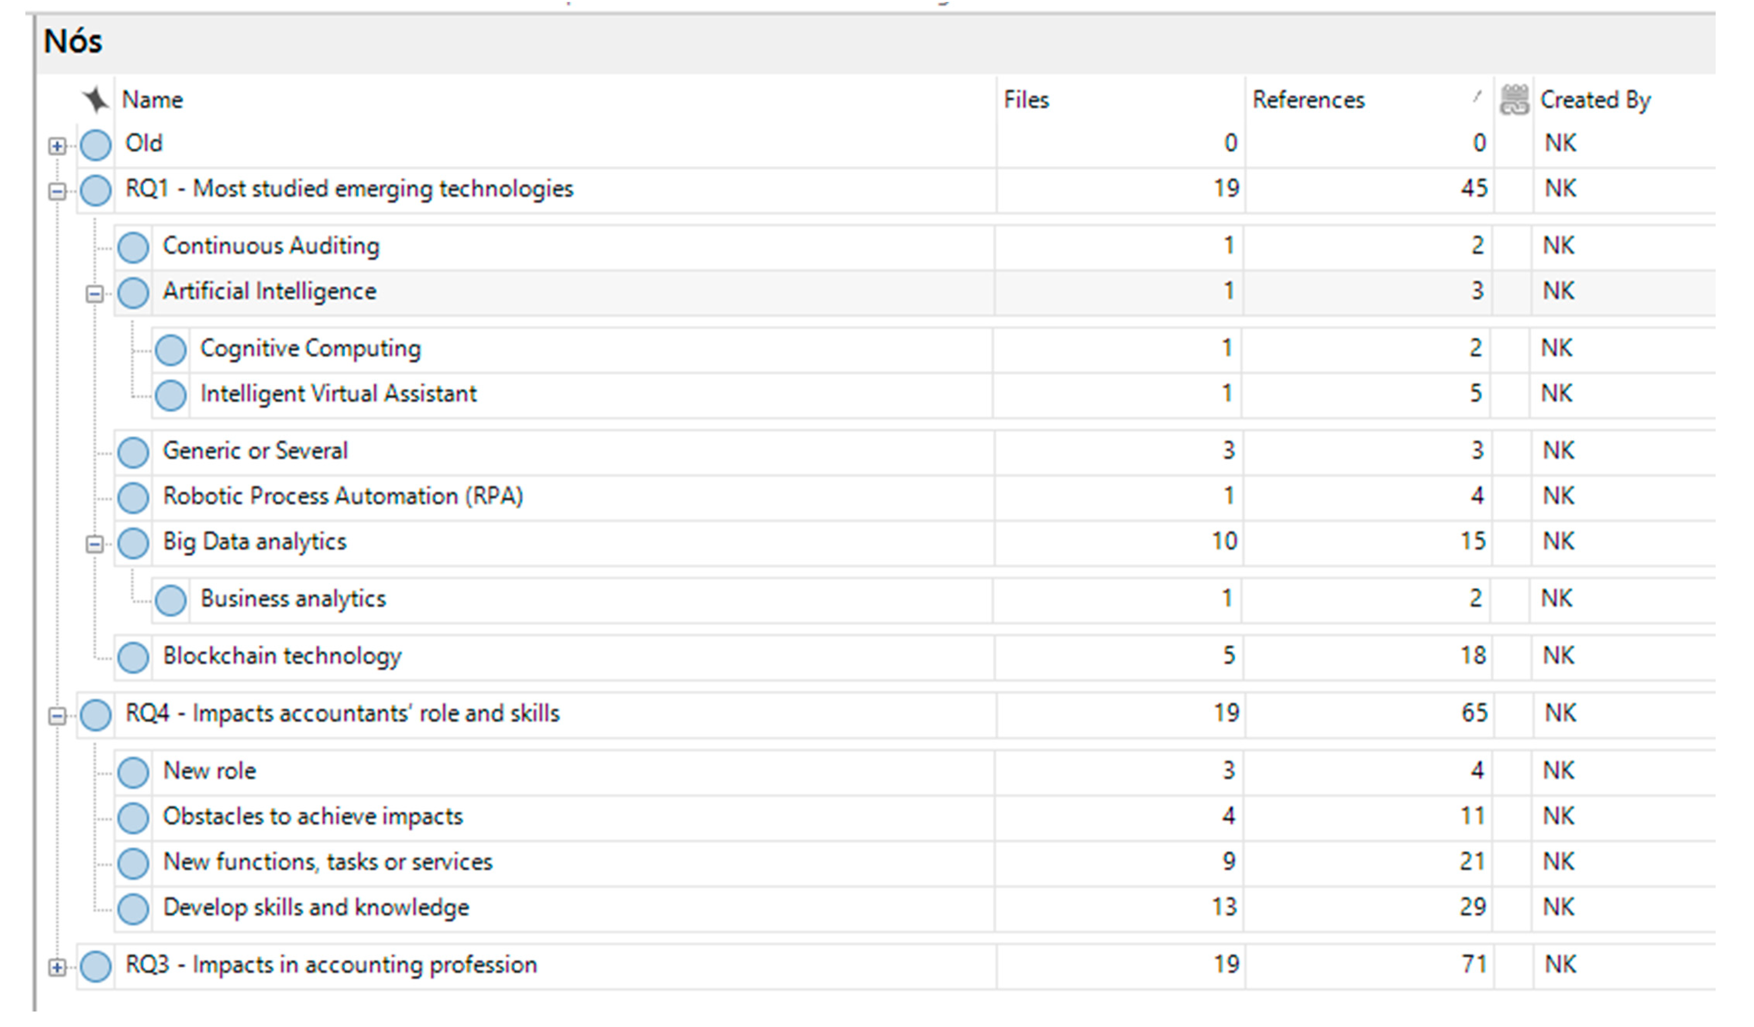Screen dimensions: 1754x1027
Task: Click the node circle icon for Continuous Auditing
Action: (x=133, y=247)
